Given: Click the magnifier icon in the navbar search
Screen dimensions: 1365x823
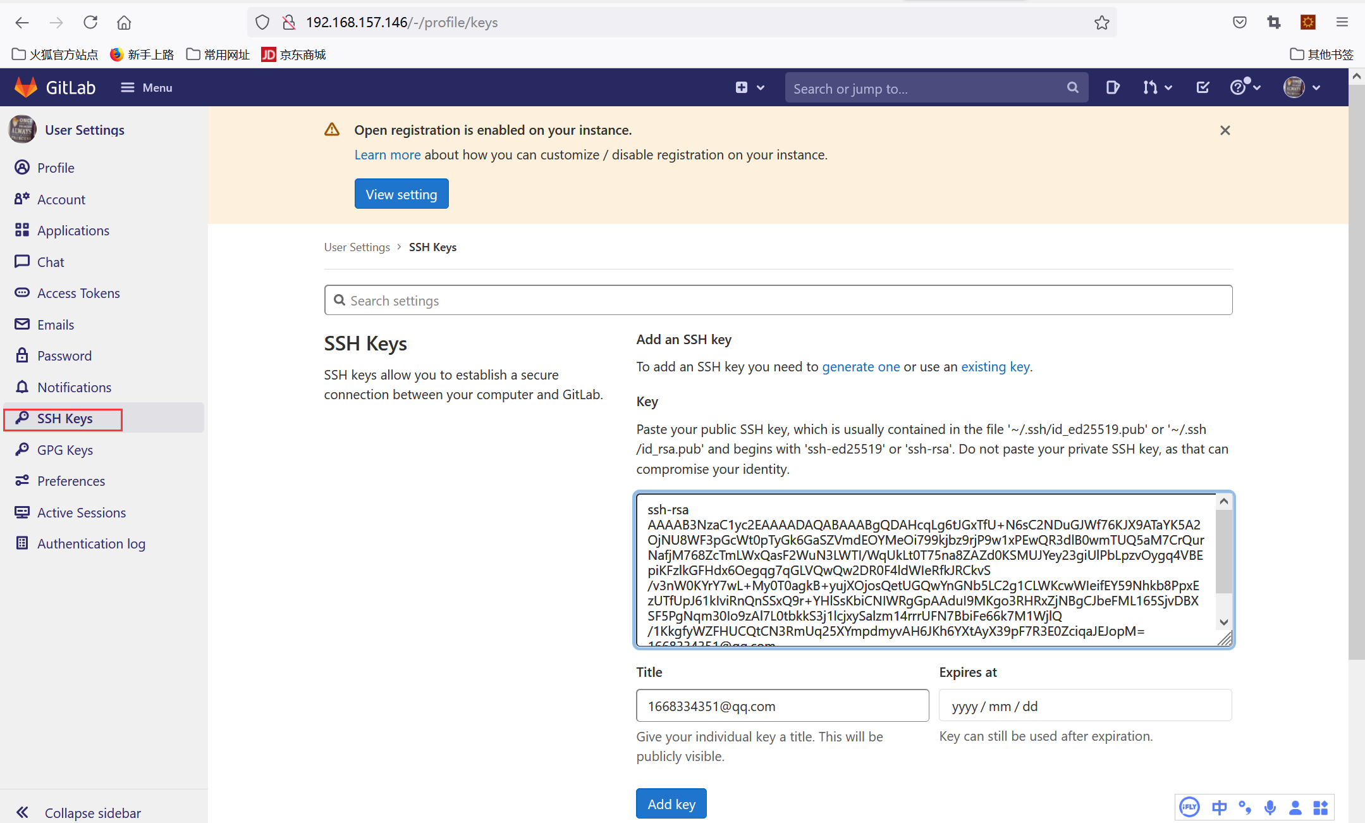Looking at the screenshot, I should [x=1073, y=87].
